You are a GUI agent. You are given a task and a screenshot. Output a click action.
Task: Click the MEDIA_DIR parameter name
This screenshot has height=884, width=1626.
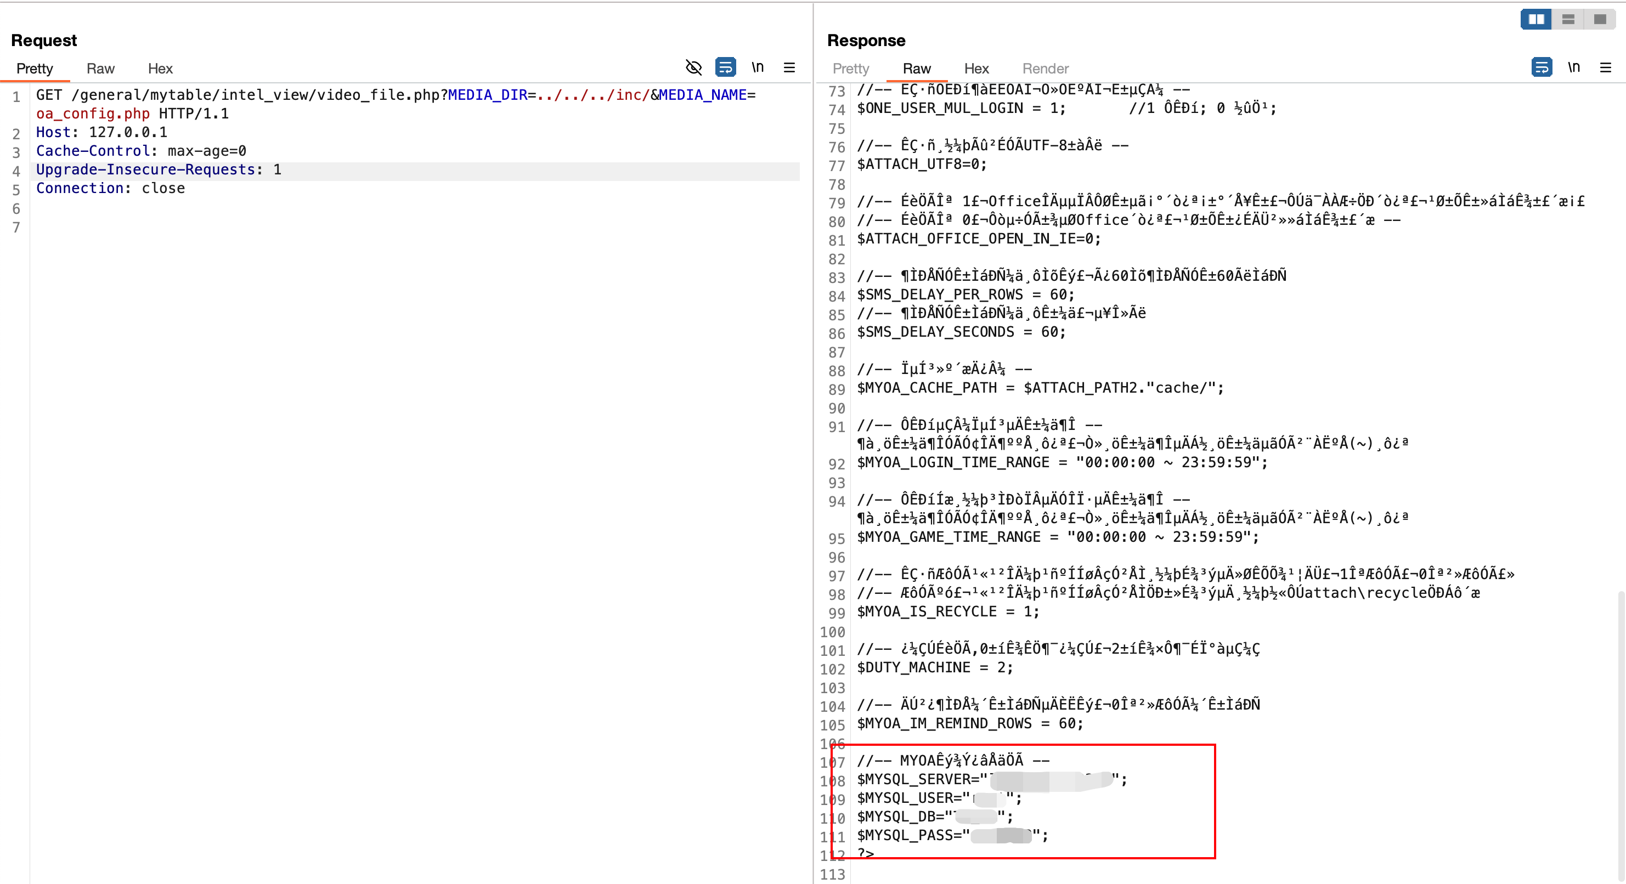tap(487, 95)
